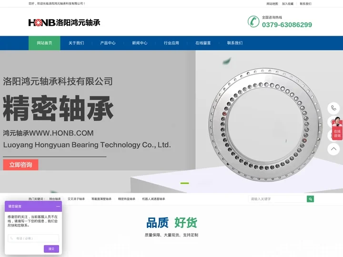Click the 机器人减速器轴承 hot keyword
The image size is (343, 257).
153,199
